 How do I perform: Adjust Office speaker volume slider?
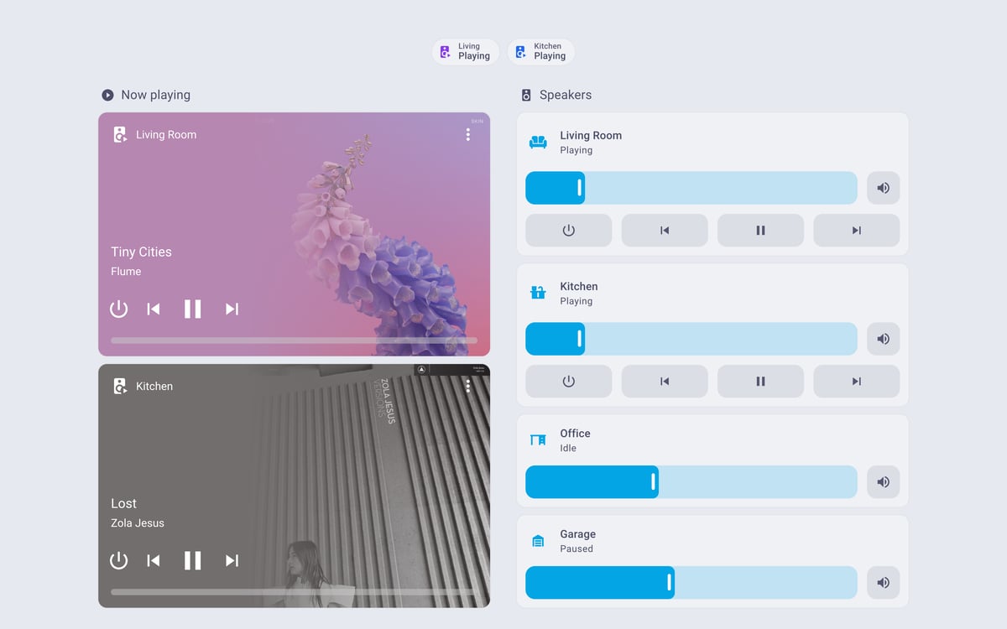(x=691, y=482)
